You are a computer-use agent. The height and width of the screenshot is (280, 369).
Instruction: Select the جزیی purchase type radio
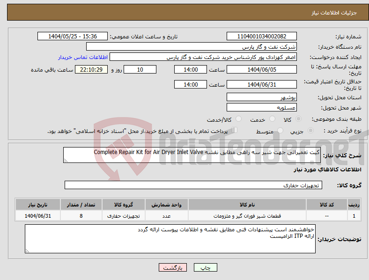coord(310,130)
